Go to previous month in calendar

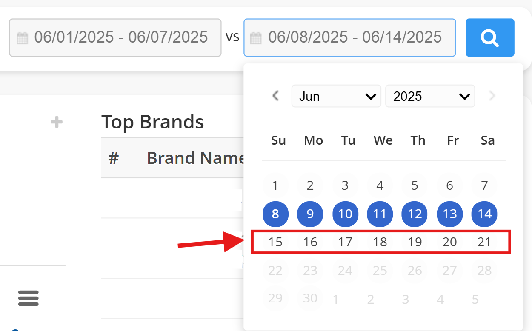pyautogui.click(x=275, y=96)
